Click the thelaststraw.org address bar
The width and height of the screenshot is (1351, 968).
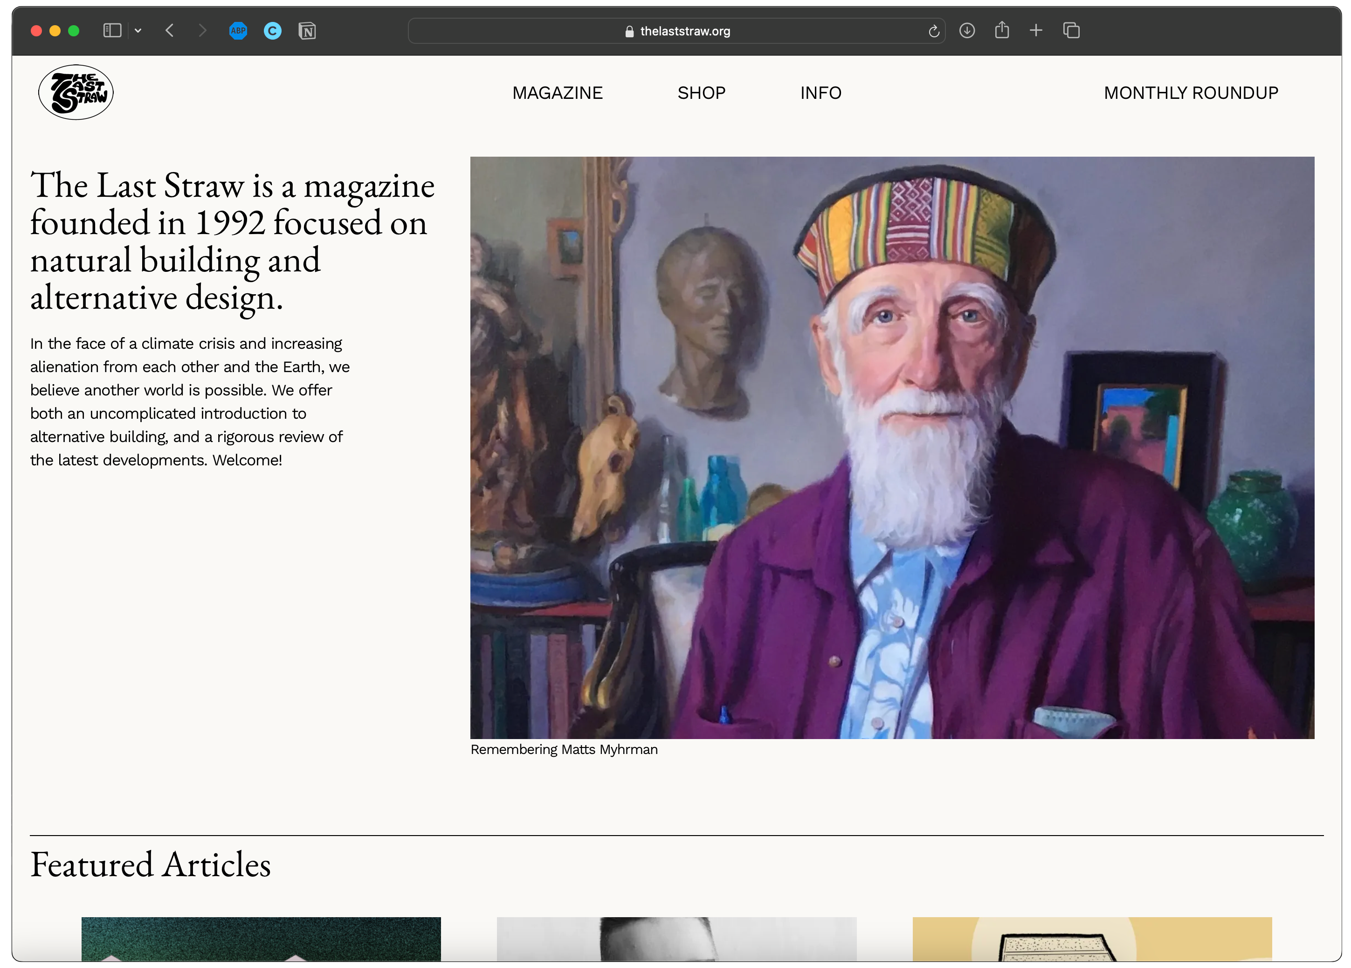(x=676, y=31)
